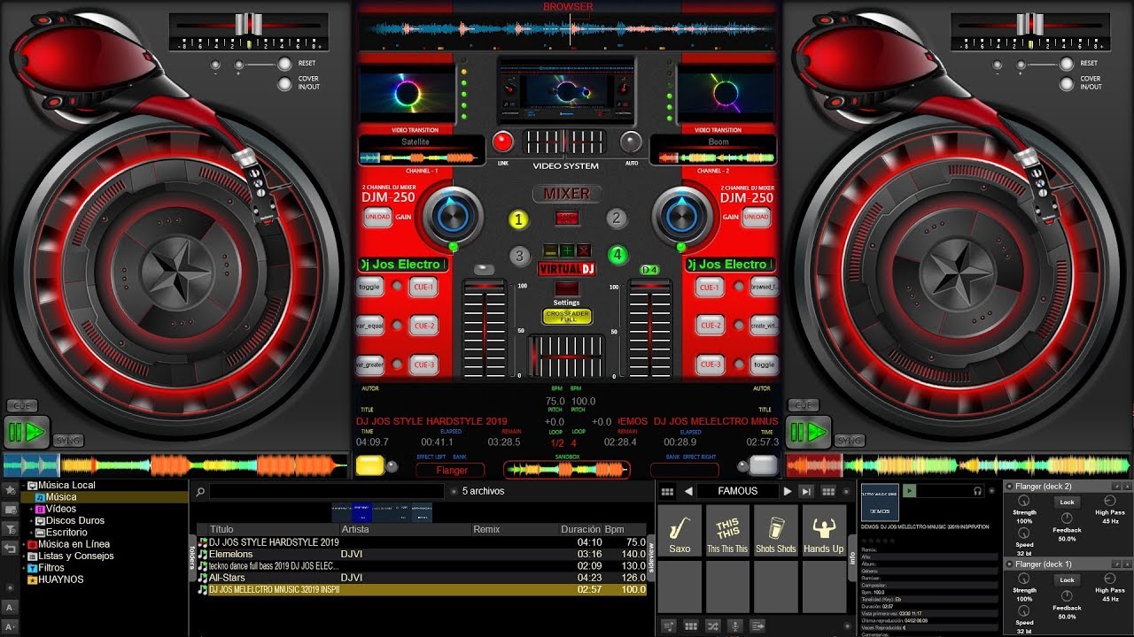Click the audio crossfader below Settings
The height and width of the screenshot is (637, 1134).
coord(566,357)
